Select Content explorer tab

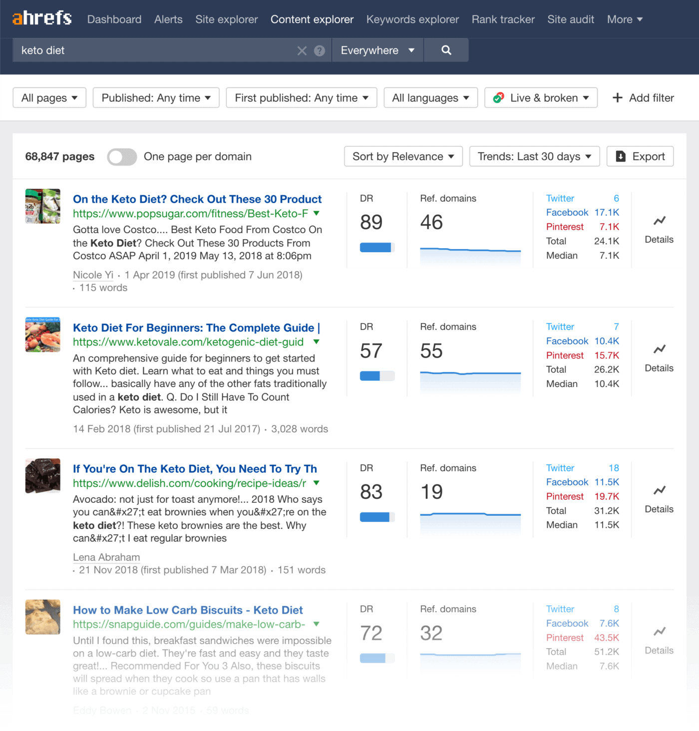[x=312, y=19]
